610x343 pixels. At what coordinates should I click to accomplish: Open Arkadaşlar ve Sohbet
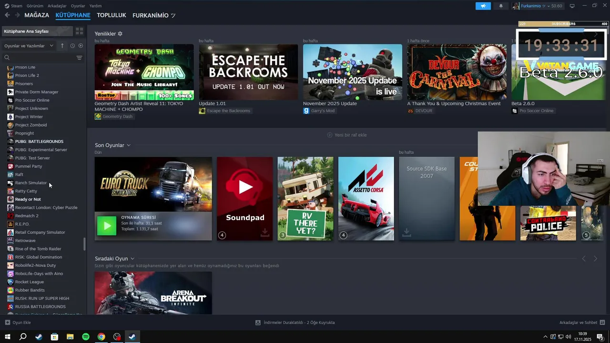[x=578, y=323]
